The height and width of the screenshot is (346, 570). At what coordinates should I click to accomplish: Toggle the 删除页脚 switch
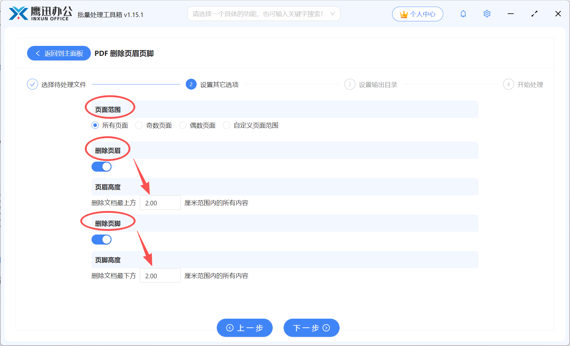pyautogui.click(x=102, y=240)
